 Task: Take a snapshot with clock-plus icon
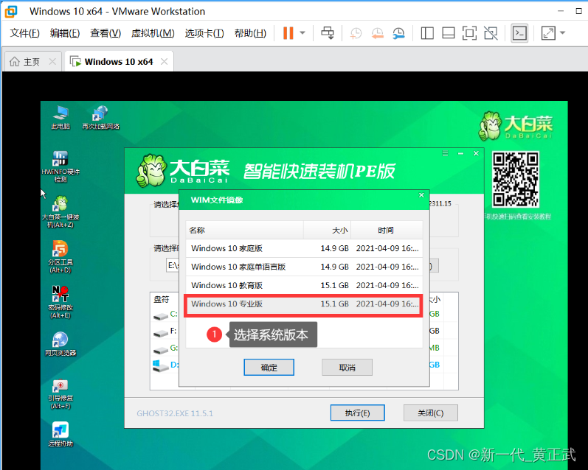click(356, 33)
